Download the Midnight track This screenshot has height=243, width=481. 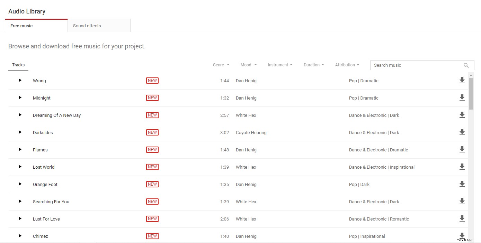click(x=462, y=98)
